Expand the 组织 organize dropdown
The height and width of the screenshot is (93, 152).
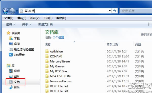point(10,24)
